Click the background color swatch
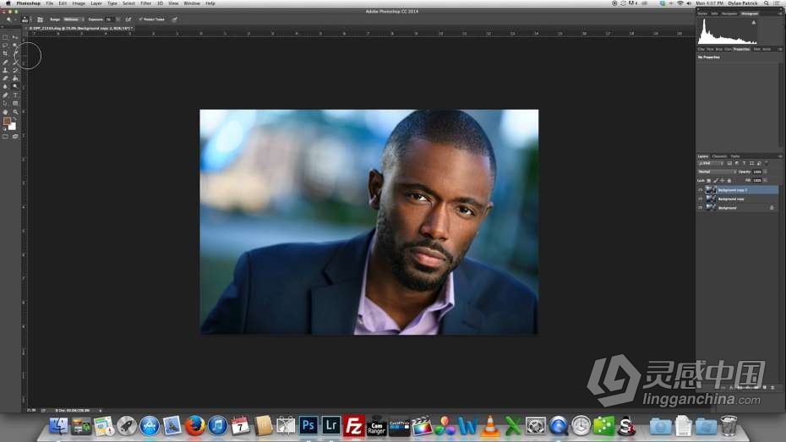This screenshot has width=786, height=442. pyautogui.click(x=13, y=128)
